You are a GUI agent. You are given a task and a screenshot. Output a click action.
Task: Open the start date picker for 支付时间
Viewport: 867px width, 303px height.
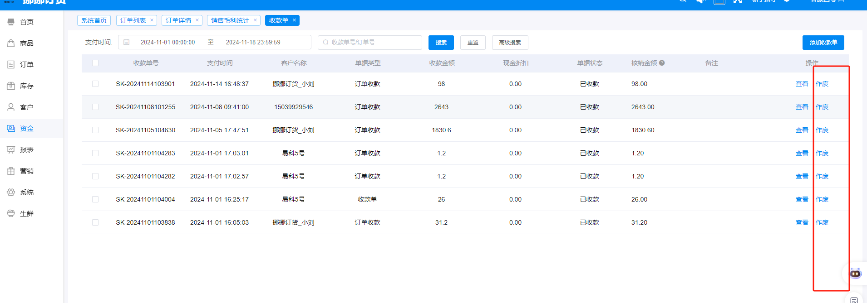pyautogui.click(x=167, y=42)
